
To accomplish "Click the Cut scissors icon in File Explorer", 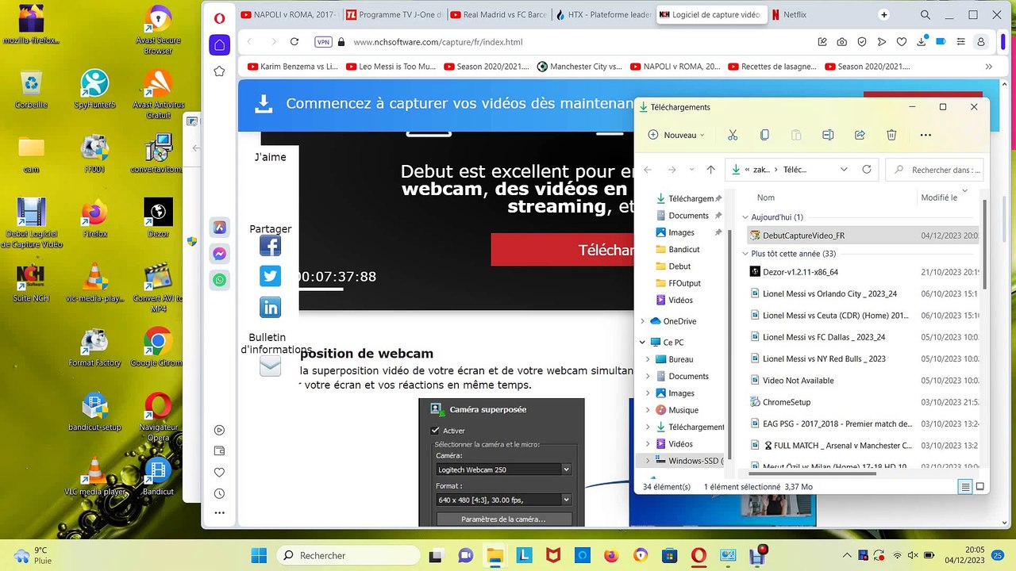I will (x=733, y=135).
